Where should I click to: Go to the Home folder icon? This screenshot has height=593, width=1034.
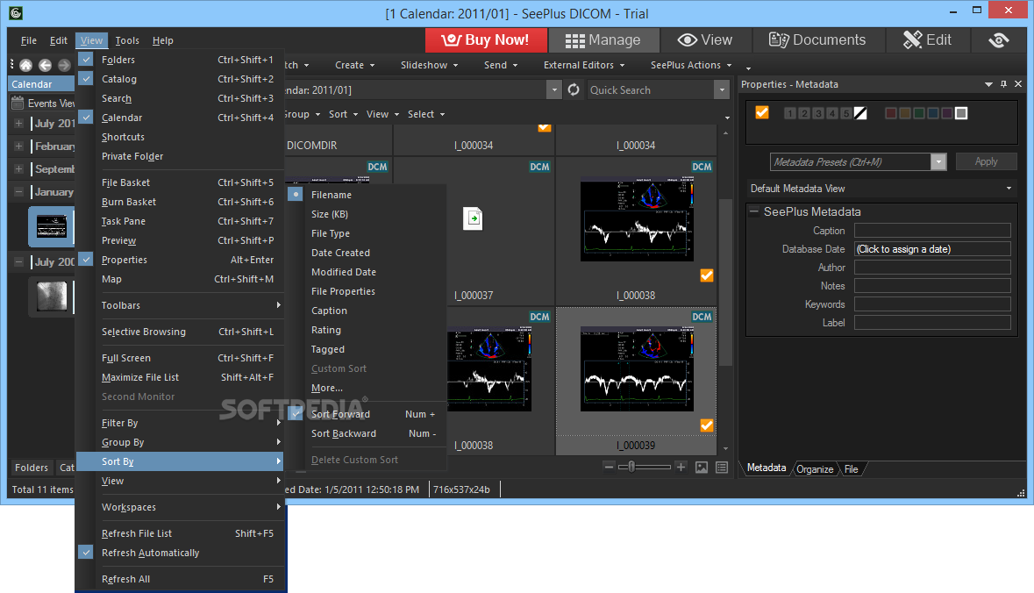[25, 65]
